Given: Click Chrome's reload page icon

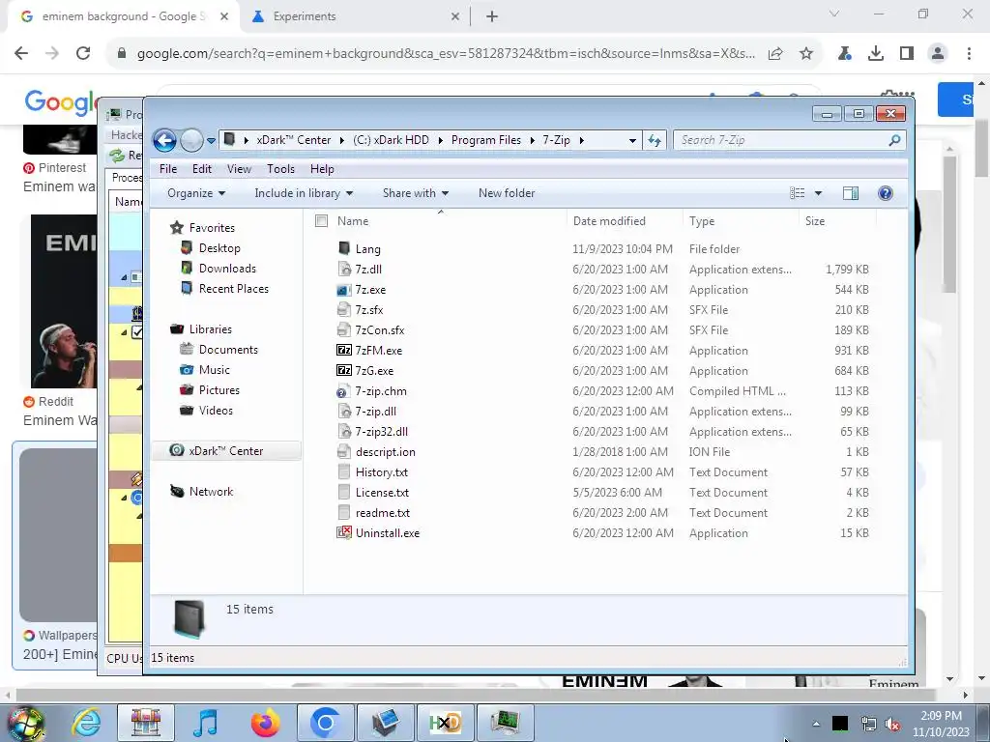Looking at the screenshot, I should click(x=83, y=53).
